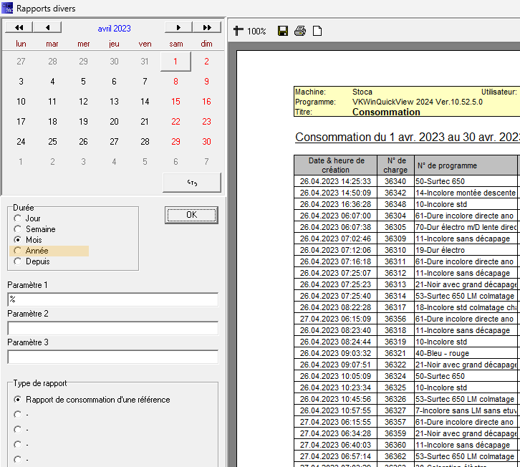This screenshot has width=520, height=467.
Task: Jump back one year with double-left arrow
Action: click(19, 28)
